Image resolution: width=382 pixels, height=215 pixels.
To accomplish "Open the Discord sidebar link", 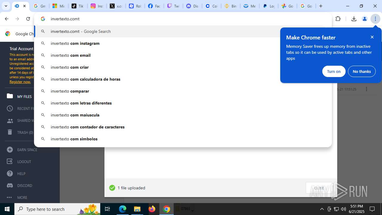I will (x=19, y=185).
